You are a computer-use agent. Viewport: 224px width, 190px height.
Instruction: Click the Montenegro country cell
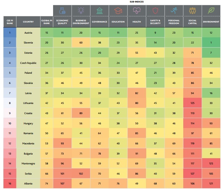click(28, 163)
